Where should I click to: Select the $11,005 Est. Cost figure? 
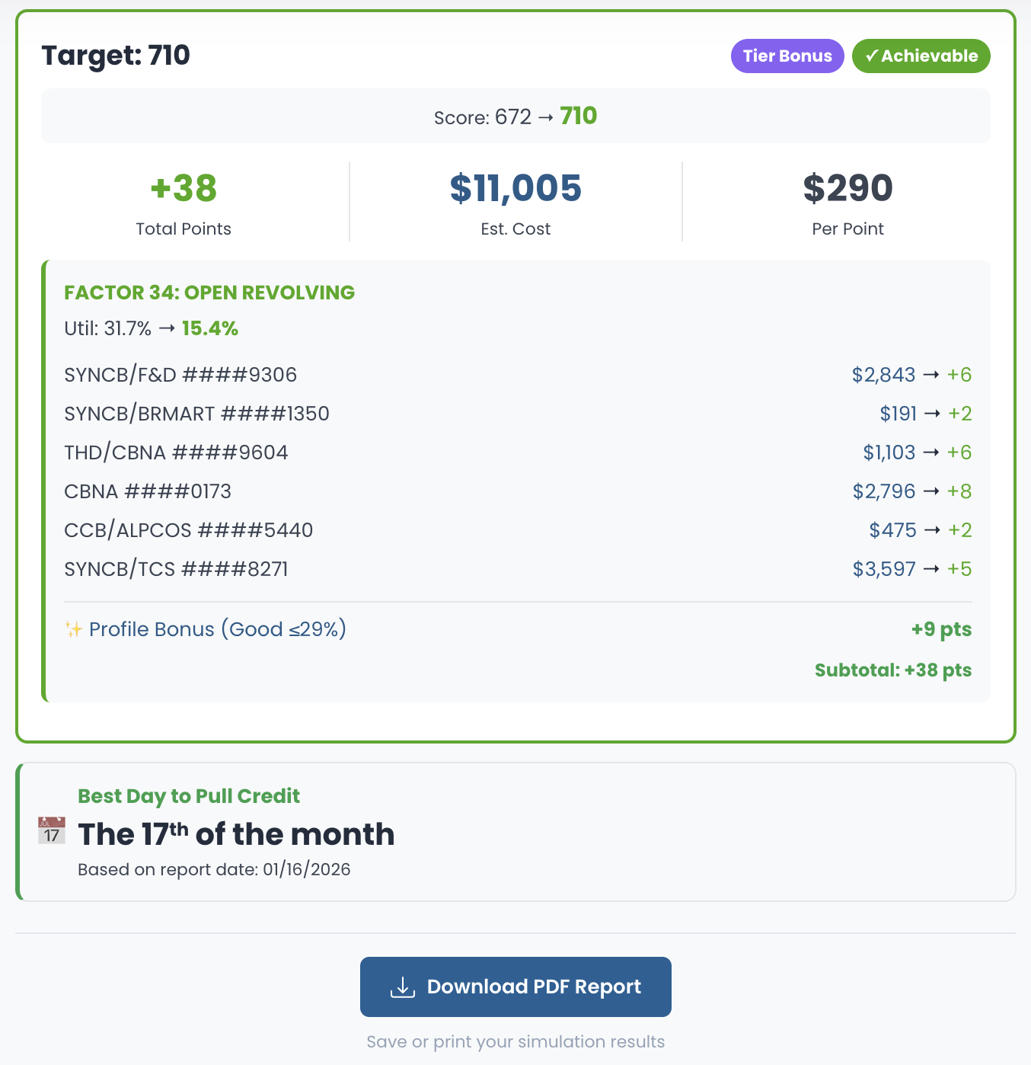[x=515, y=188]
